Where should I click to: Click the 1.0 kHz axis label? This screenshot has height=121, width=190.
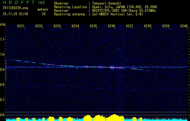(x=3, y=54)
